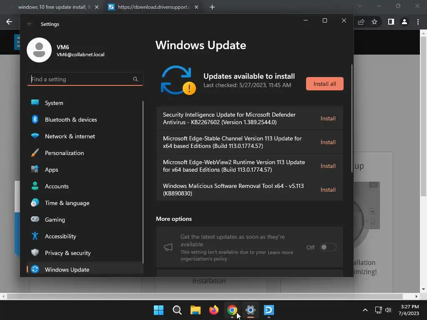Open Accessibility settings category
The width and height of the screenshot is (427, 320).
(85, 236)
